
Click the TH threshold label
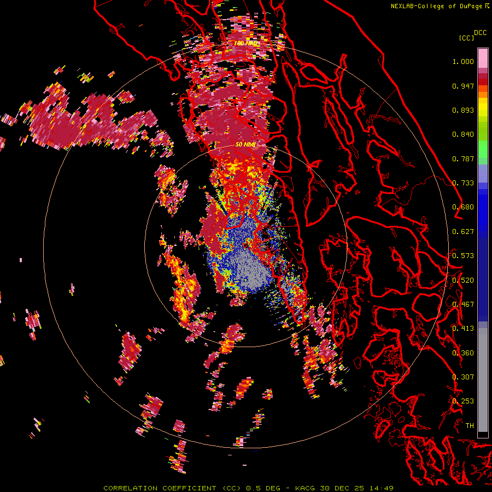470,425
